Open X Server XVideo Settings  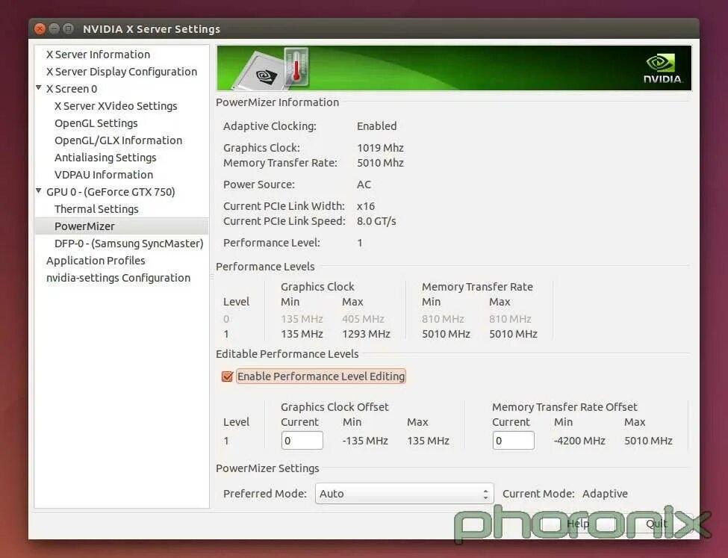116,106
